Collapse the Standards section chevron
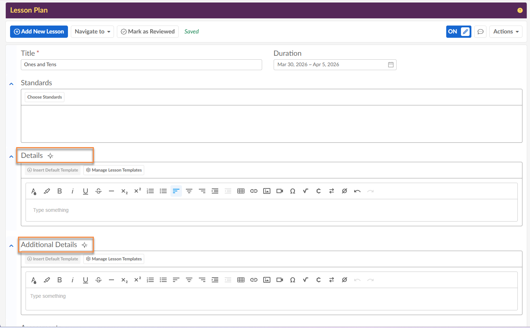The height and width of the screenshot is (328, 530). point(12,84)
